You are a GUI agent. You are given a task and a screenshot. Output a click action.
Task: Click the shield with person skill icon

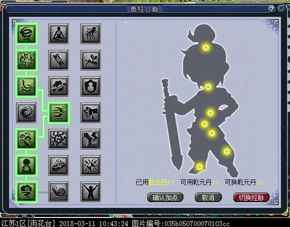pyautogui.click(x=90, y=86)
